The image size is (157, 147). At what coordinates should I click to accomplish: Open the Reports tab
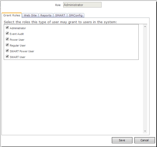tap(46, 15)
